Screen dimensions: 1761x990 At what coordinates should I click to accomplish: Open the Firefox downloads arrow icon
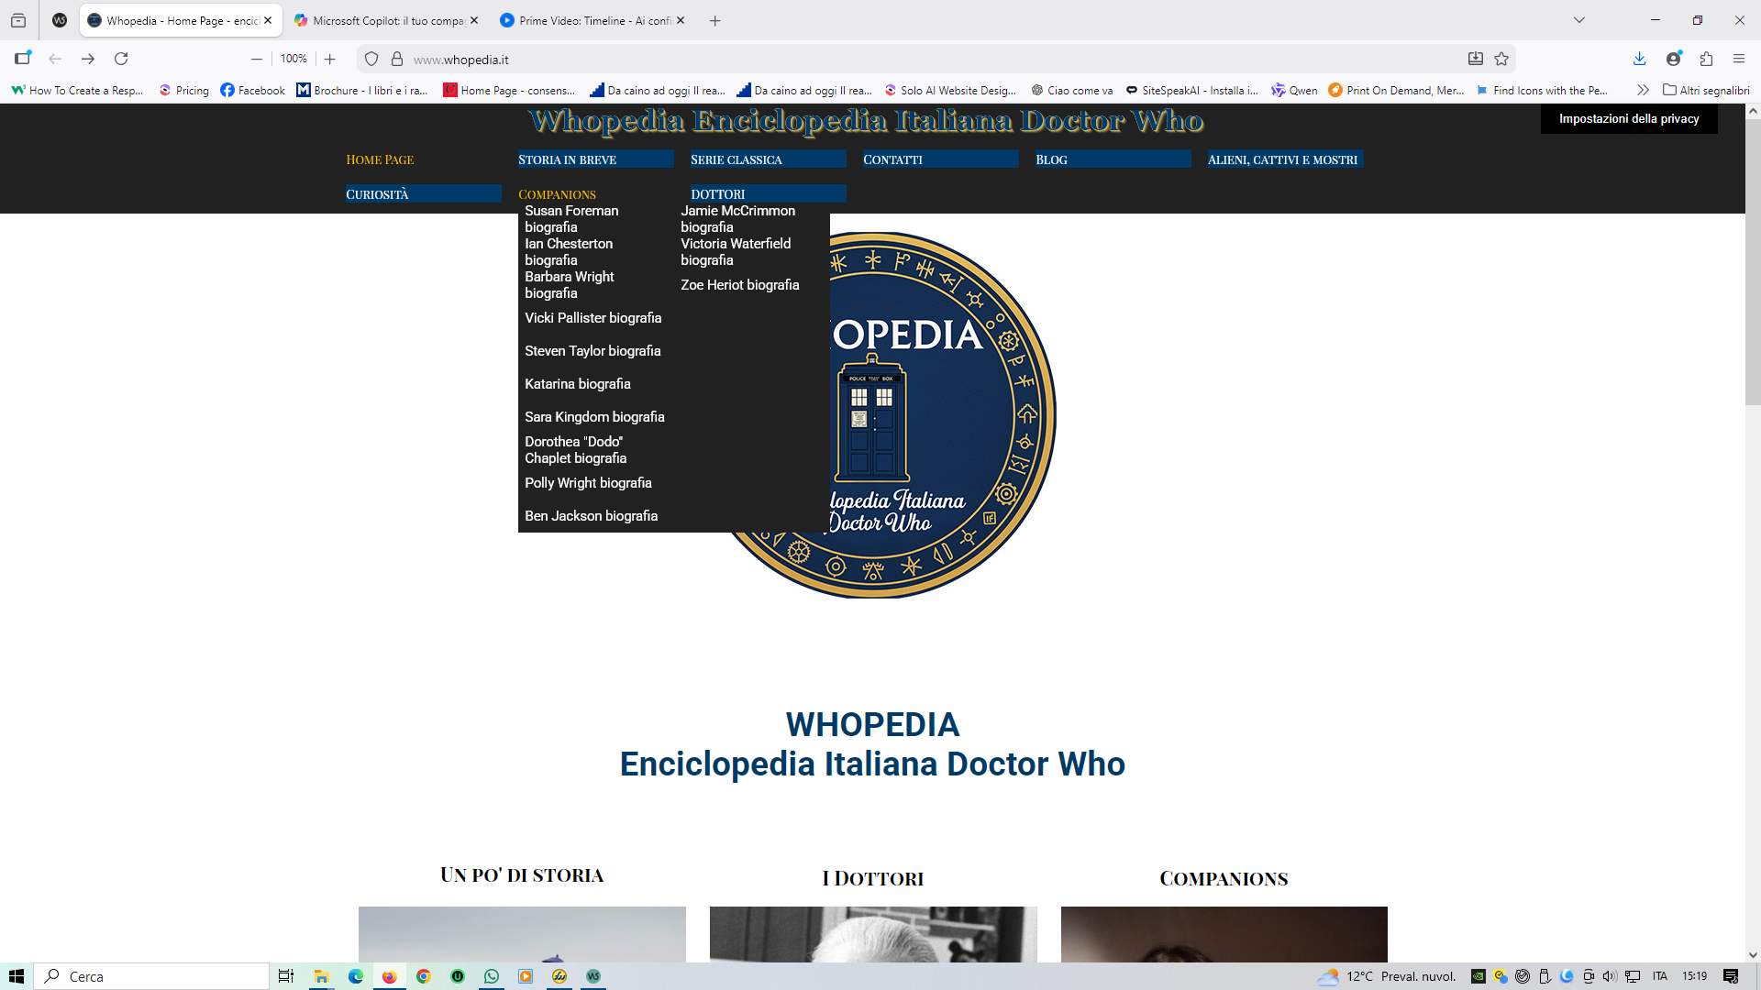point(1639,59)
